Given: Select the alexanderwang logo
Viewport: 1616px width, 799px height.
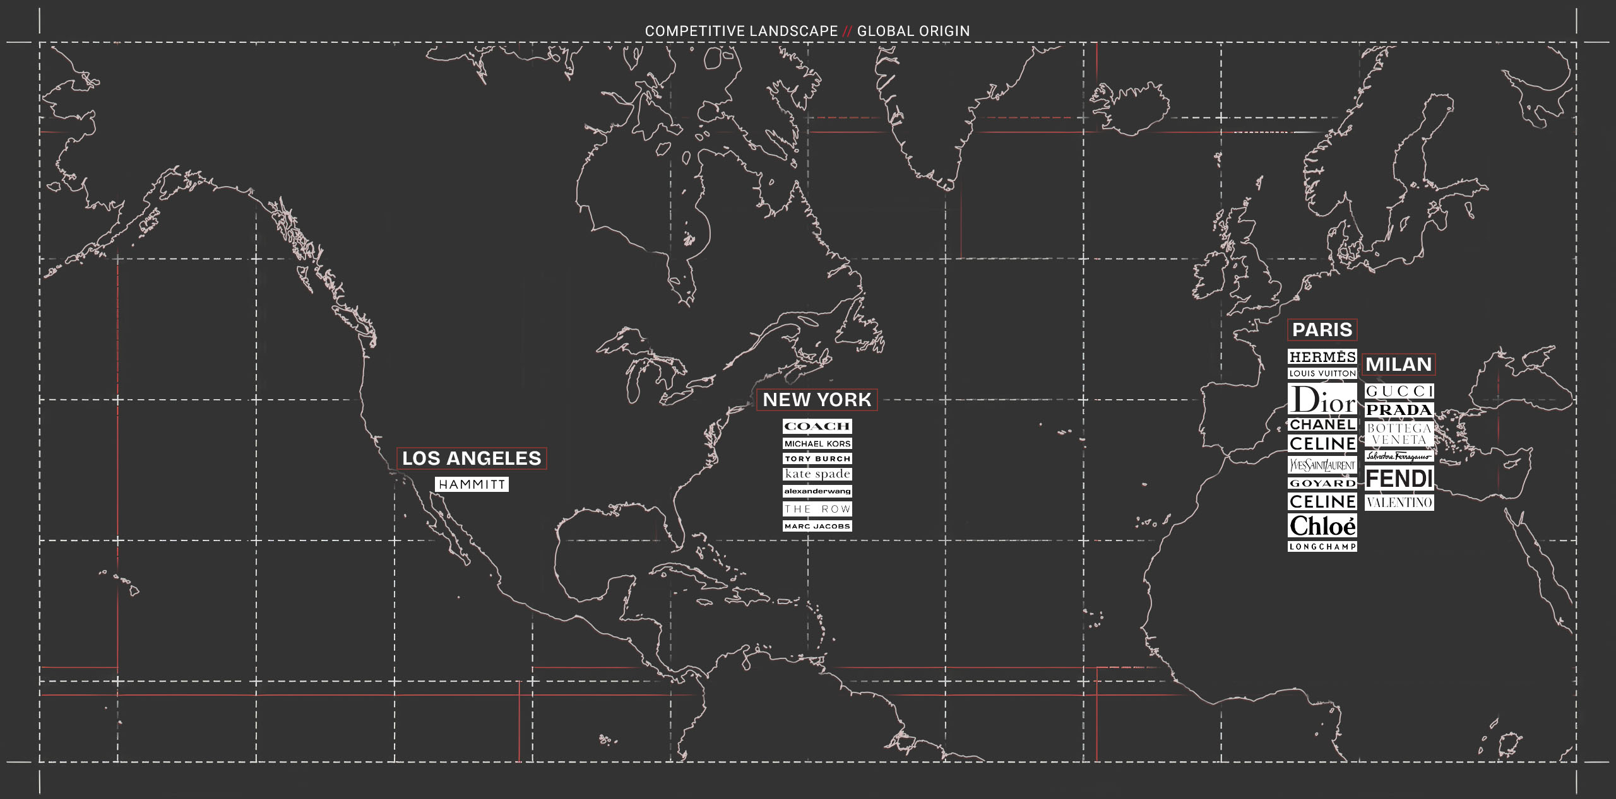Looking at the screenshot, I should click(817, 491).
